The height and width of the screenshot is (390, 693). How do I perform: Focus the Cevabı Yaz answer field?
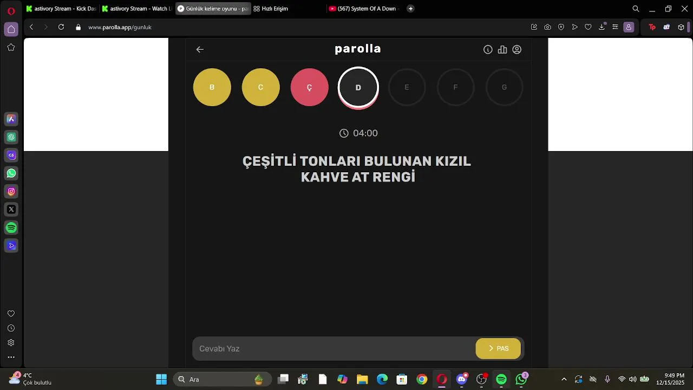point(334,349)
